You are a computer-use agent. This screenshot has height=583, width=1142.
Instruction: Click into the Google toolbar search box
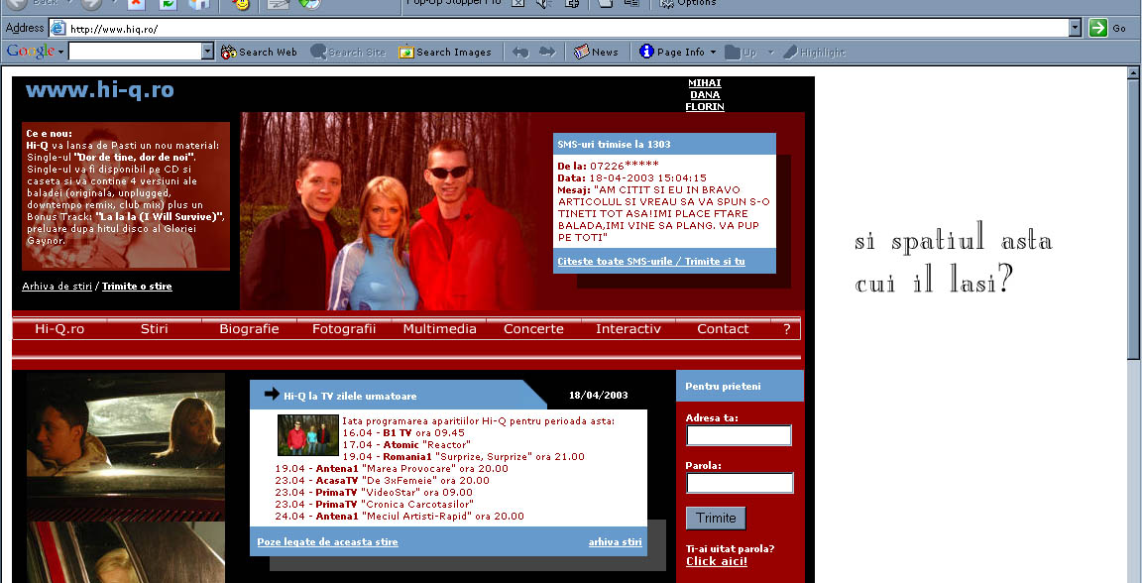(x=135, y=51)
